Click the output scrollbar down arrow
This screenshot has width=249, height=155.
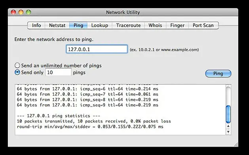point(228,132)
